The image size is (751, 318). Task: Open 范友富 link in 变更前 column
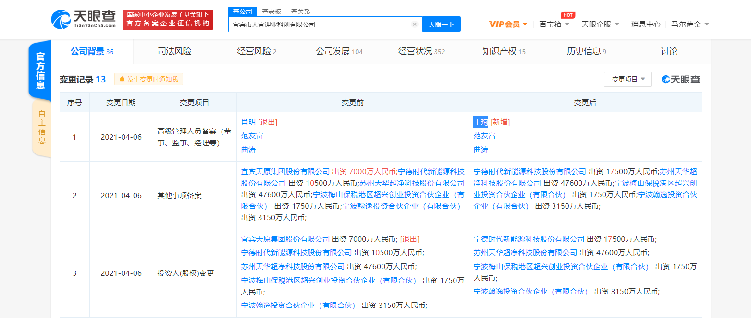tap(252, 136)
